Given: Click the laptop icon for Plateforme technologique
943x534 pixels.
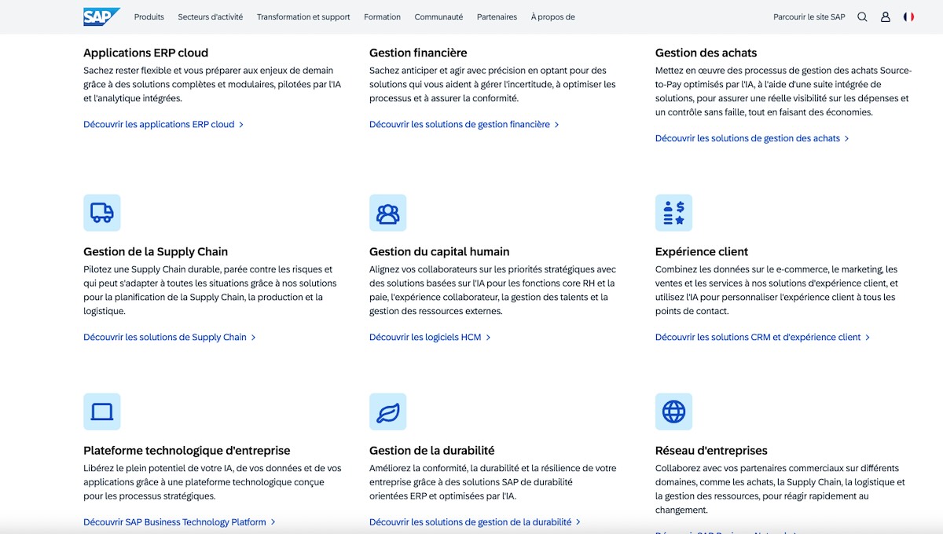Looking at the screenshot, I should (101, 411).
